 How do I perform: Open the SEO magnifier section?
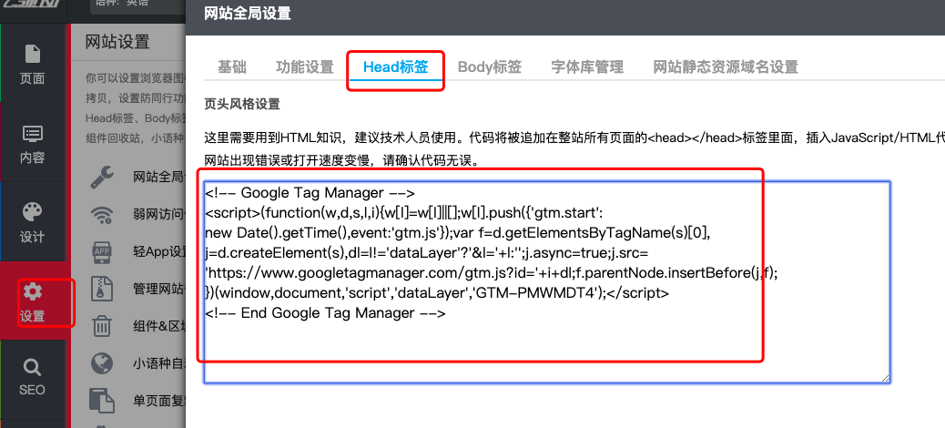pyautogui.click(x=33, y=377)
